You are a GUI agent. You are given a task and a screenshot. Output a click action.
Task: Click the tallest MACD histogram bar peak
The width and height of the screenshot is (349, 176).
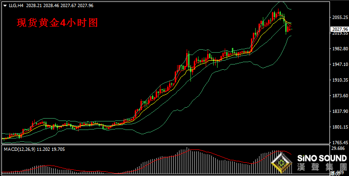pyautogui.click(x=187, y=160)
